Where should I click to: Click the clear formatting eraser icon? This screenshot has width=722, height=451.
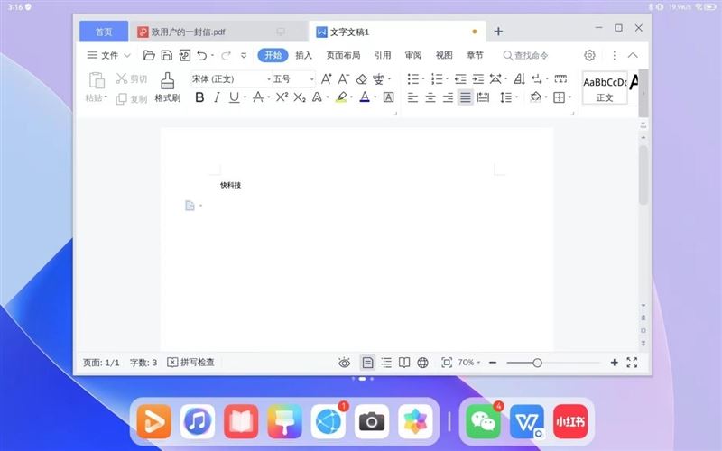click(362, 79)
